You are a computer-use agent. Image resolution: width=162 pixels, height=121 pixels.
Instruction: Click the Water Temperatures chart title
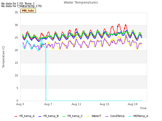(x=81, y=3)
